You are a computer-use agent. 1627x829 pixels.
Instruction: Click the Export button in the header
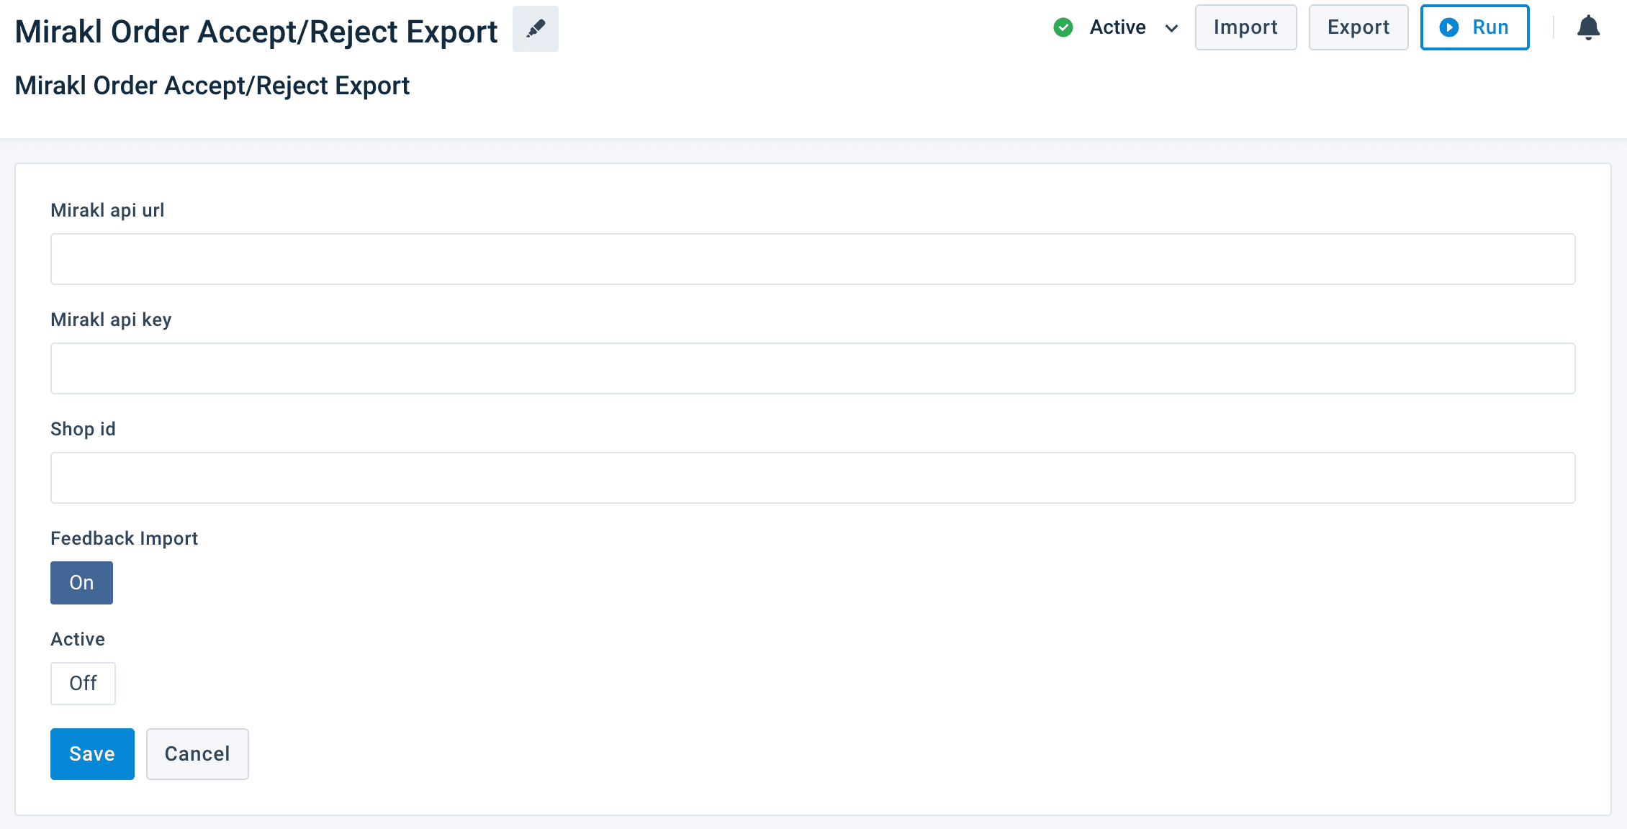1358,28
